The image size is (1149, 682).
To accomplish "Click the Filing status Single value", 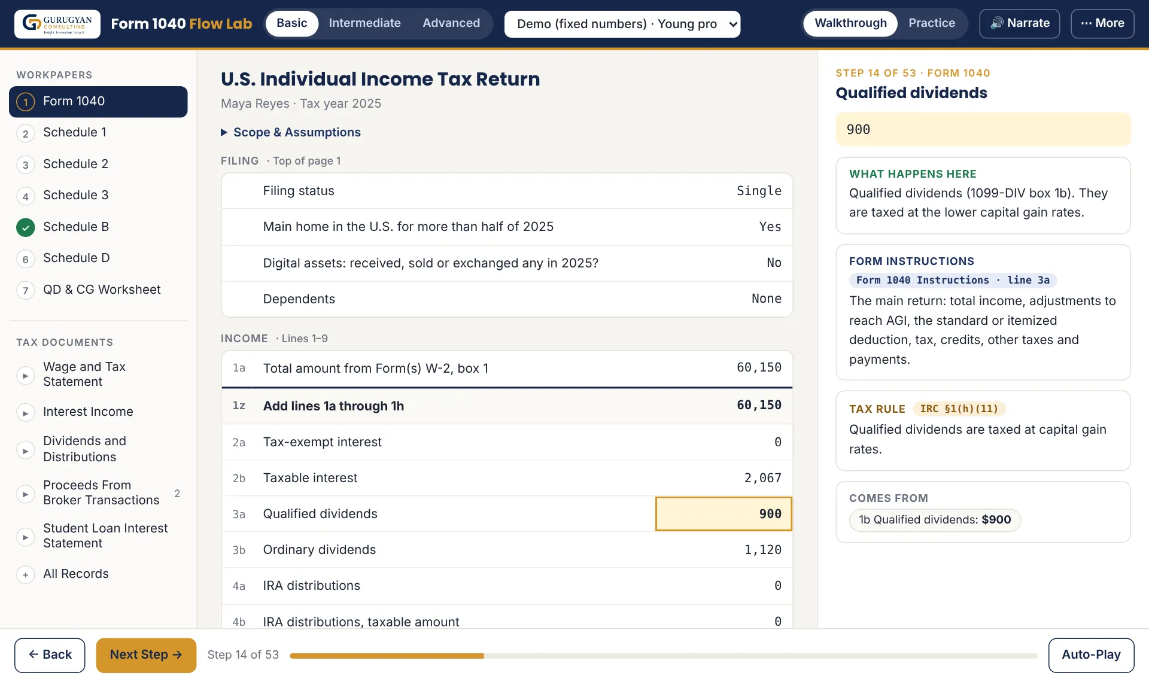I will (x=759, y=191).
